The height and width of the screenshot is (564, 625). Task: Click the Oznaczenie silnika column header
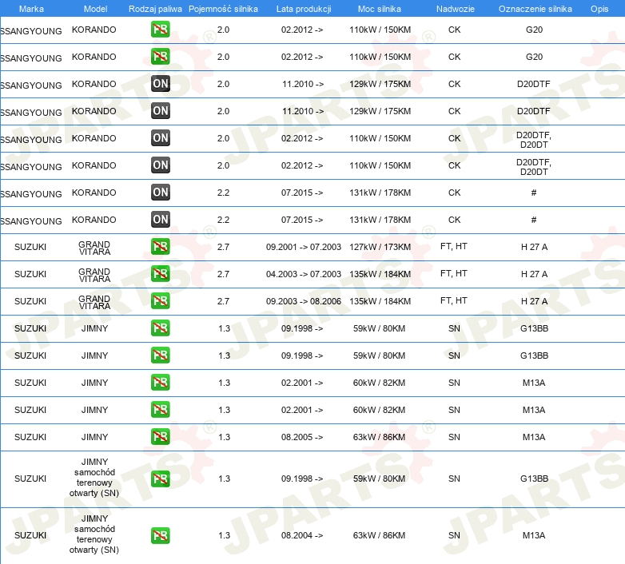point(534,8)
